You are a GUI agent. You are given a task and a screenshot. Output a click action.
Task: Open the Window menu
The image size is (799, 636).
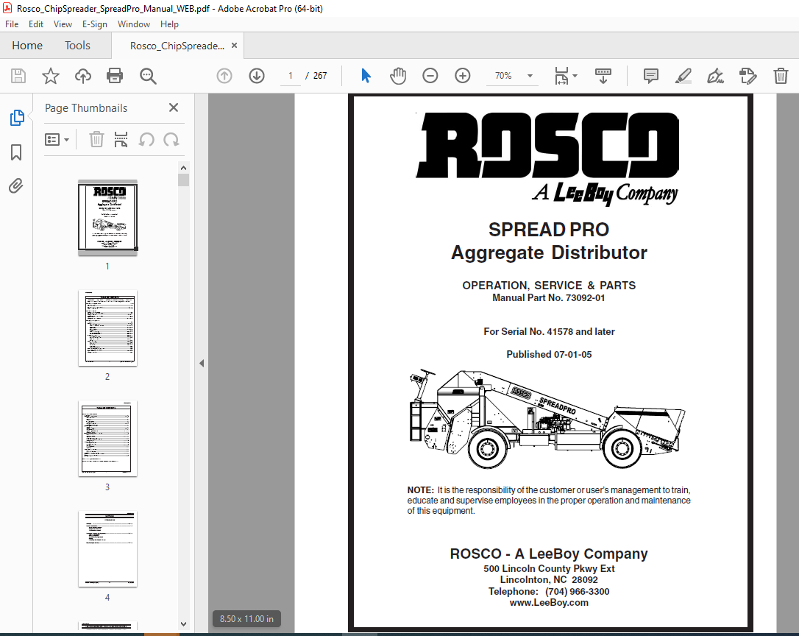(133, 24)
